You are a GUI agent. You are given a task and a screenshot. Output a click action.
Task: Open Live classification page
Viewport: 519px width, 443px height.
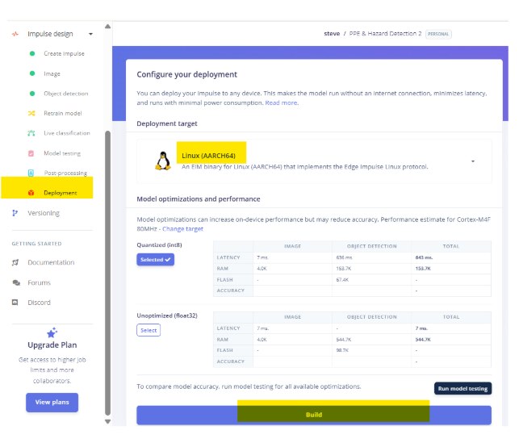pos(67,133)
